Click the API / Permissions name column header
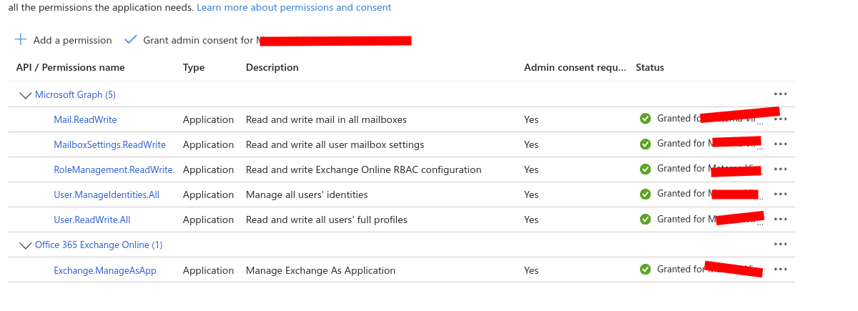 pyautogui.click(x=71, y=67)
